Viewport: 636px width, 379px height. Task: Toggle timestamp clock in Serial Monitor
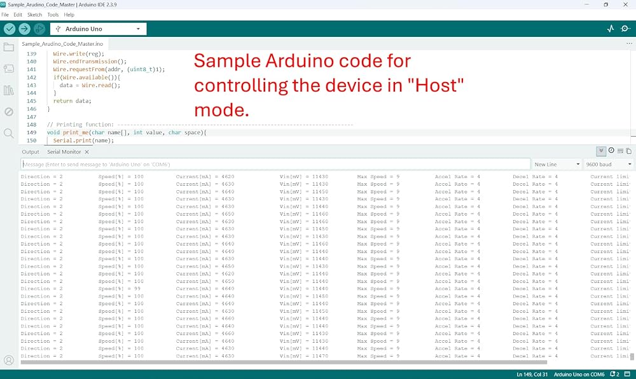pyautogui.click(x=611, y=150)
